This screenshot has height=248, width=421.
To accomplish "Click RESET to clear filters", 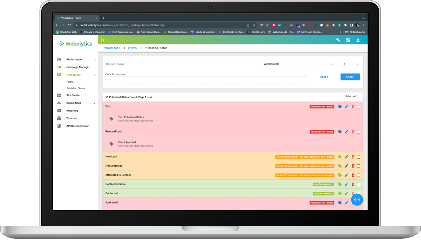I will (x=324, y=77).
